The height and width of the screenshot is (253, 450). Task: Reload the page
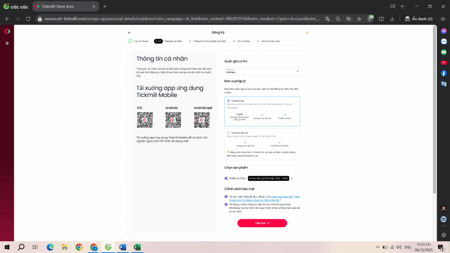[x=28, y=19]
